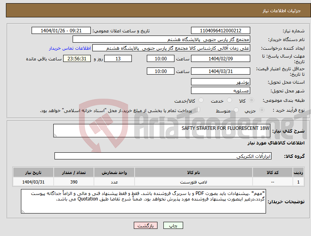Click the تاریخ نیاز column header
Viewport: 311px width, 236px height.
[x=33, y=172]
